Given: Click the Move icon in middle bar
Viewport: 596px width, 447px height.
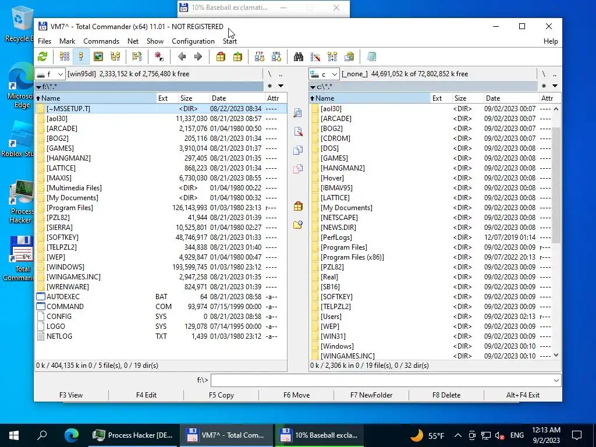Looking at the screenshot, I should point(298,169).
